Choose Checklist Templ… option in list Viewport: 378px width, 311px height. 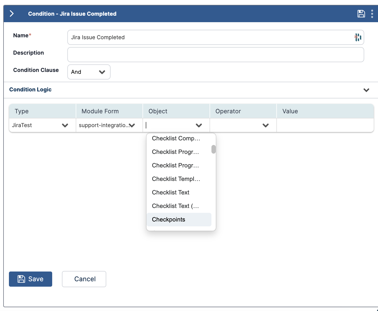point(176,179)
